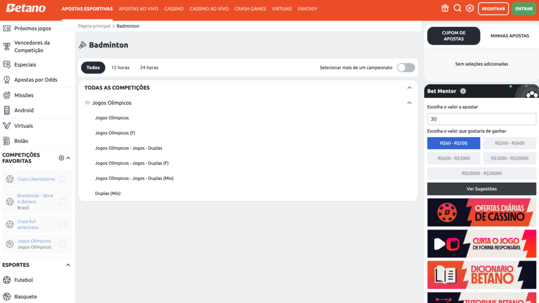Open Cassino ao Vivo menu item
The width and height of the screenshot is (539, 303).
(209, 9)
